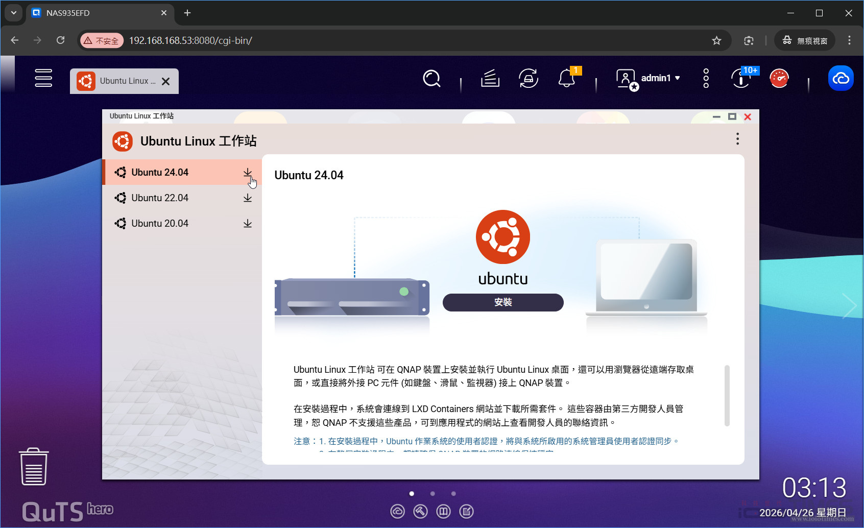The width and height of the screenshot is (864, 528).
Task: Open the Help Center book icon on desktop
Action: pyautogui.click(x=443, y=511)
